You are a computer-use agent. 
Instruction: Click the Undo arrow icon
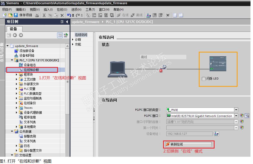coord(69,15)
